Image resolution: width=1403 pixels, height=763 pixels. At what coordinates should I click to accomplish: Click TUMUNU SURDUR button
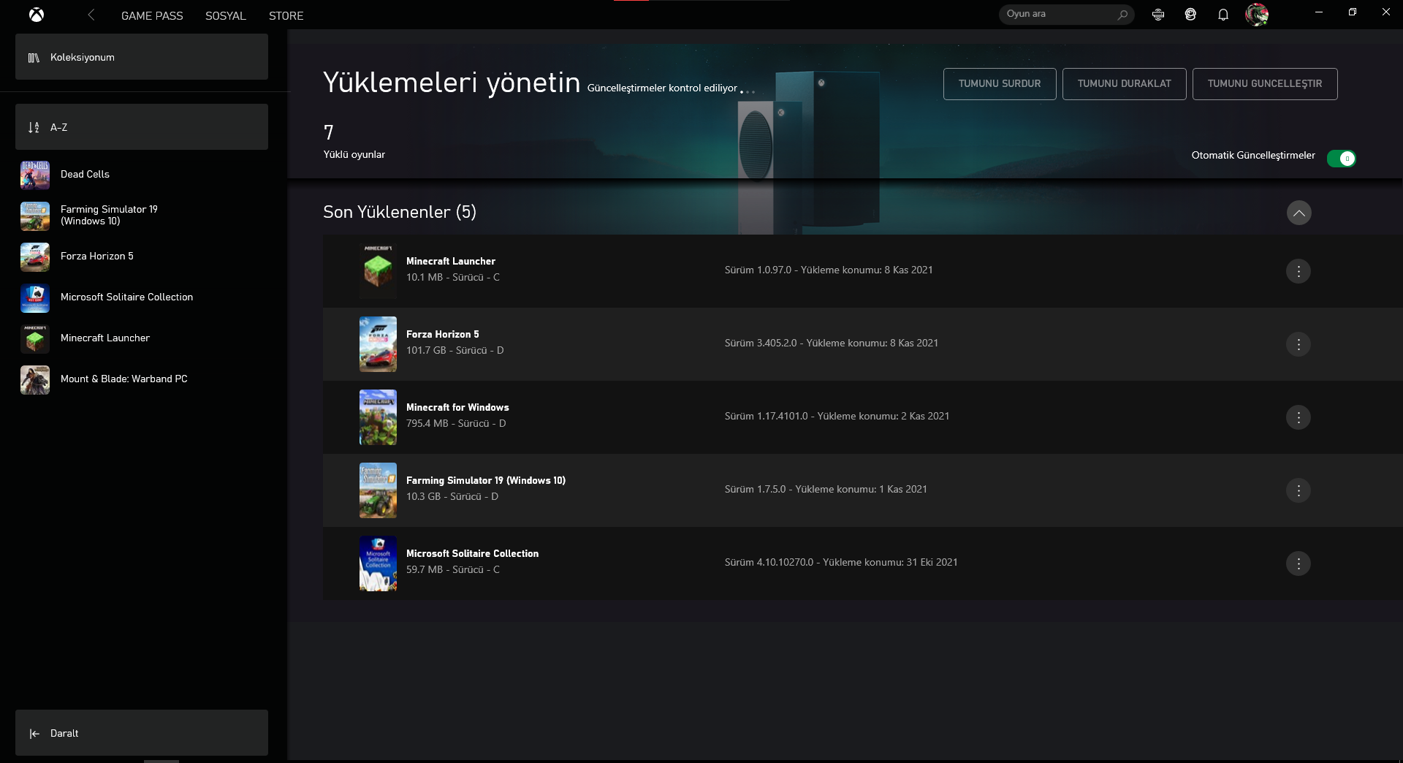[x=1000, y=84]
